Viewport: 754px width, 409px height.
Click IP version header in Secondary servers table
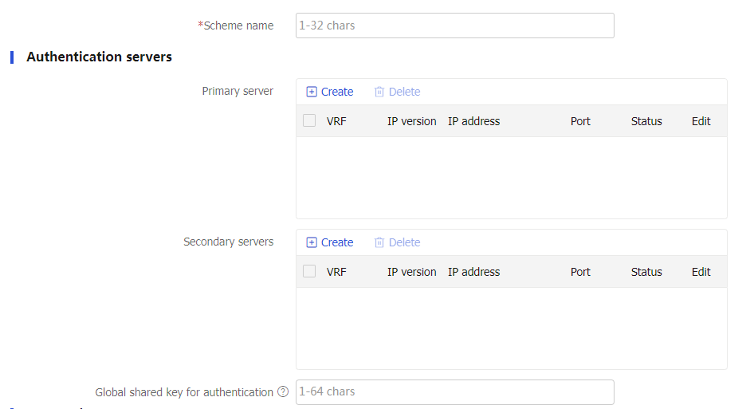pos(411,272)
